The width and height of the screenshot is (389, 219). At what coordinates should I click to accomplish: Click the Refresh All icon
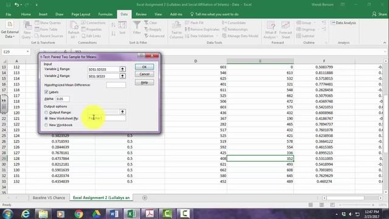[x=74, y=26]
